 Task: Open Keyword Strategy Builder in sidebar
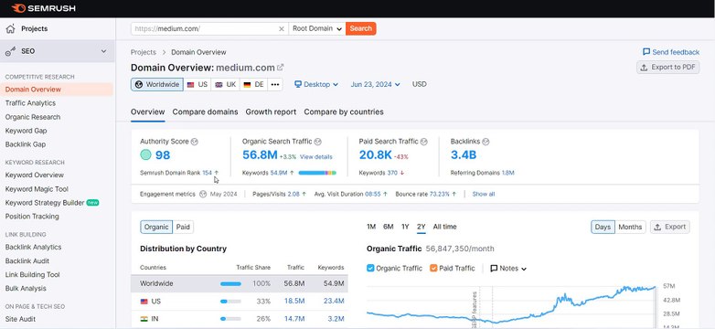[45, 203]
